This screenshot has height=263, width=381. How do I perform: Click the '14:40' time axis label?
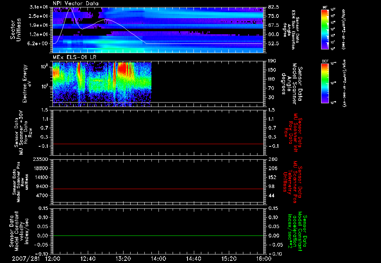193,259
